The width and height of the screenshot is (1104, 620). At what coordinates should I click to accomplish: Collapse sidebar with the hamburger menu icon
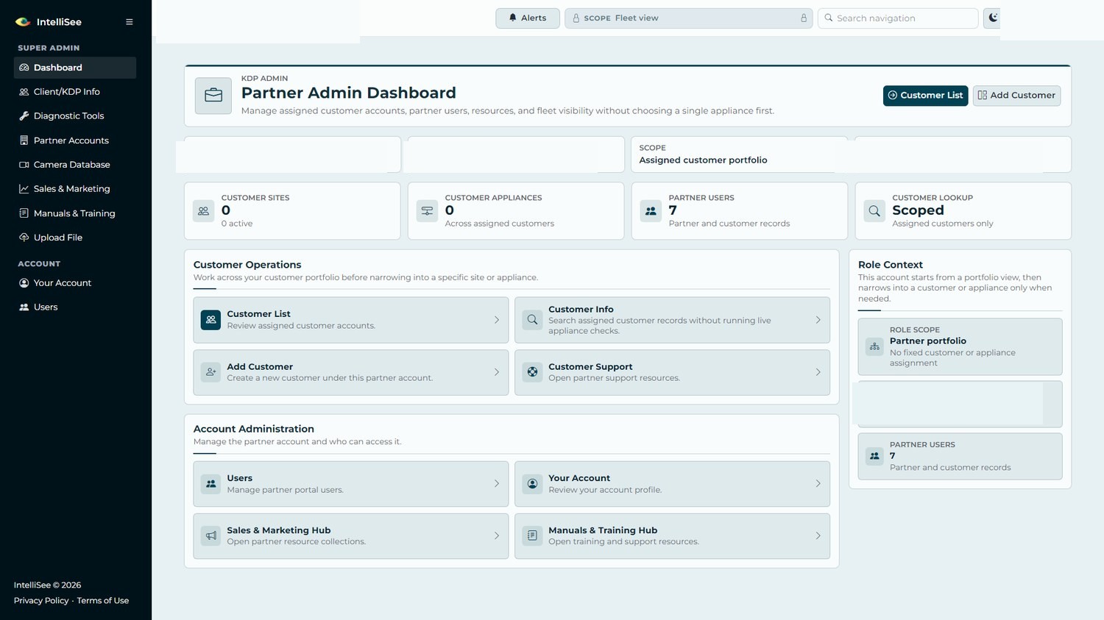[129, 22]
